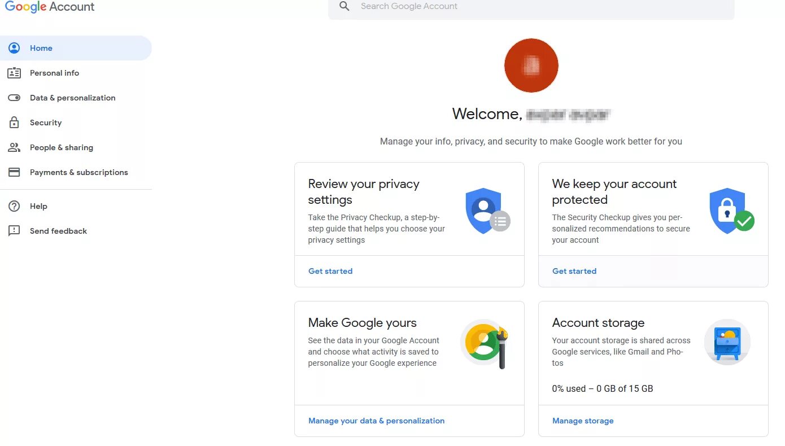The width and height of the screenshot is (785, 446).
Task: Click Get started under privacy settings
Action: click(x=330, y=271)
